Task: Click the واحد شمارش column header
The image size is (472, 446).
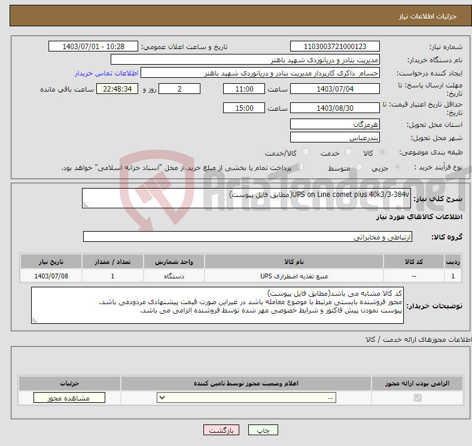Action: (x=174, y=262)
